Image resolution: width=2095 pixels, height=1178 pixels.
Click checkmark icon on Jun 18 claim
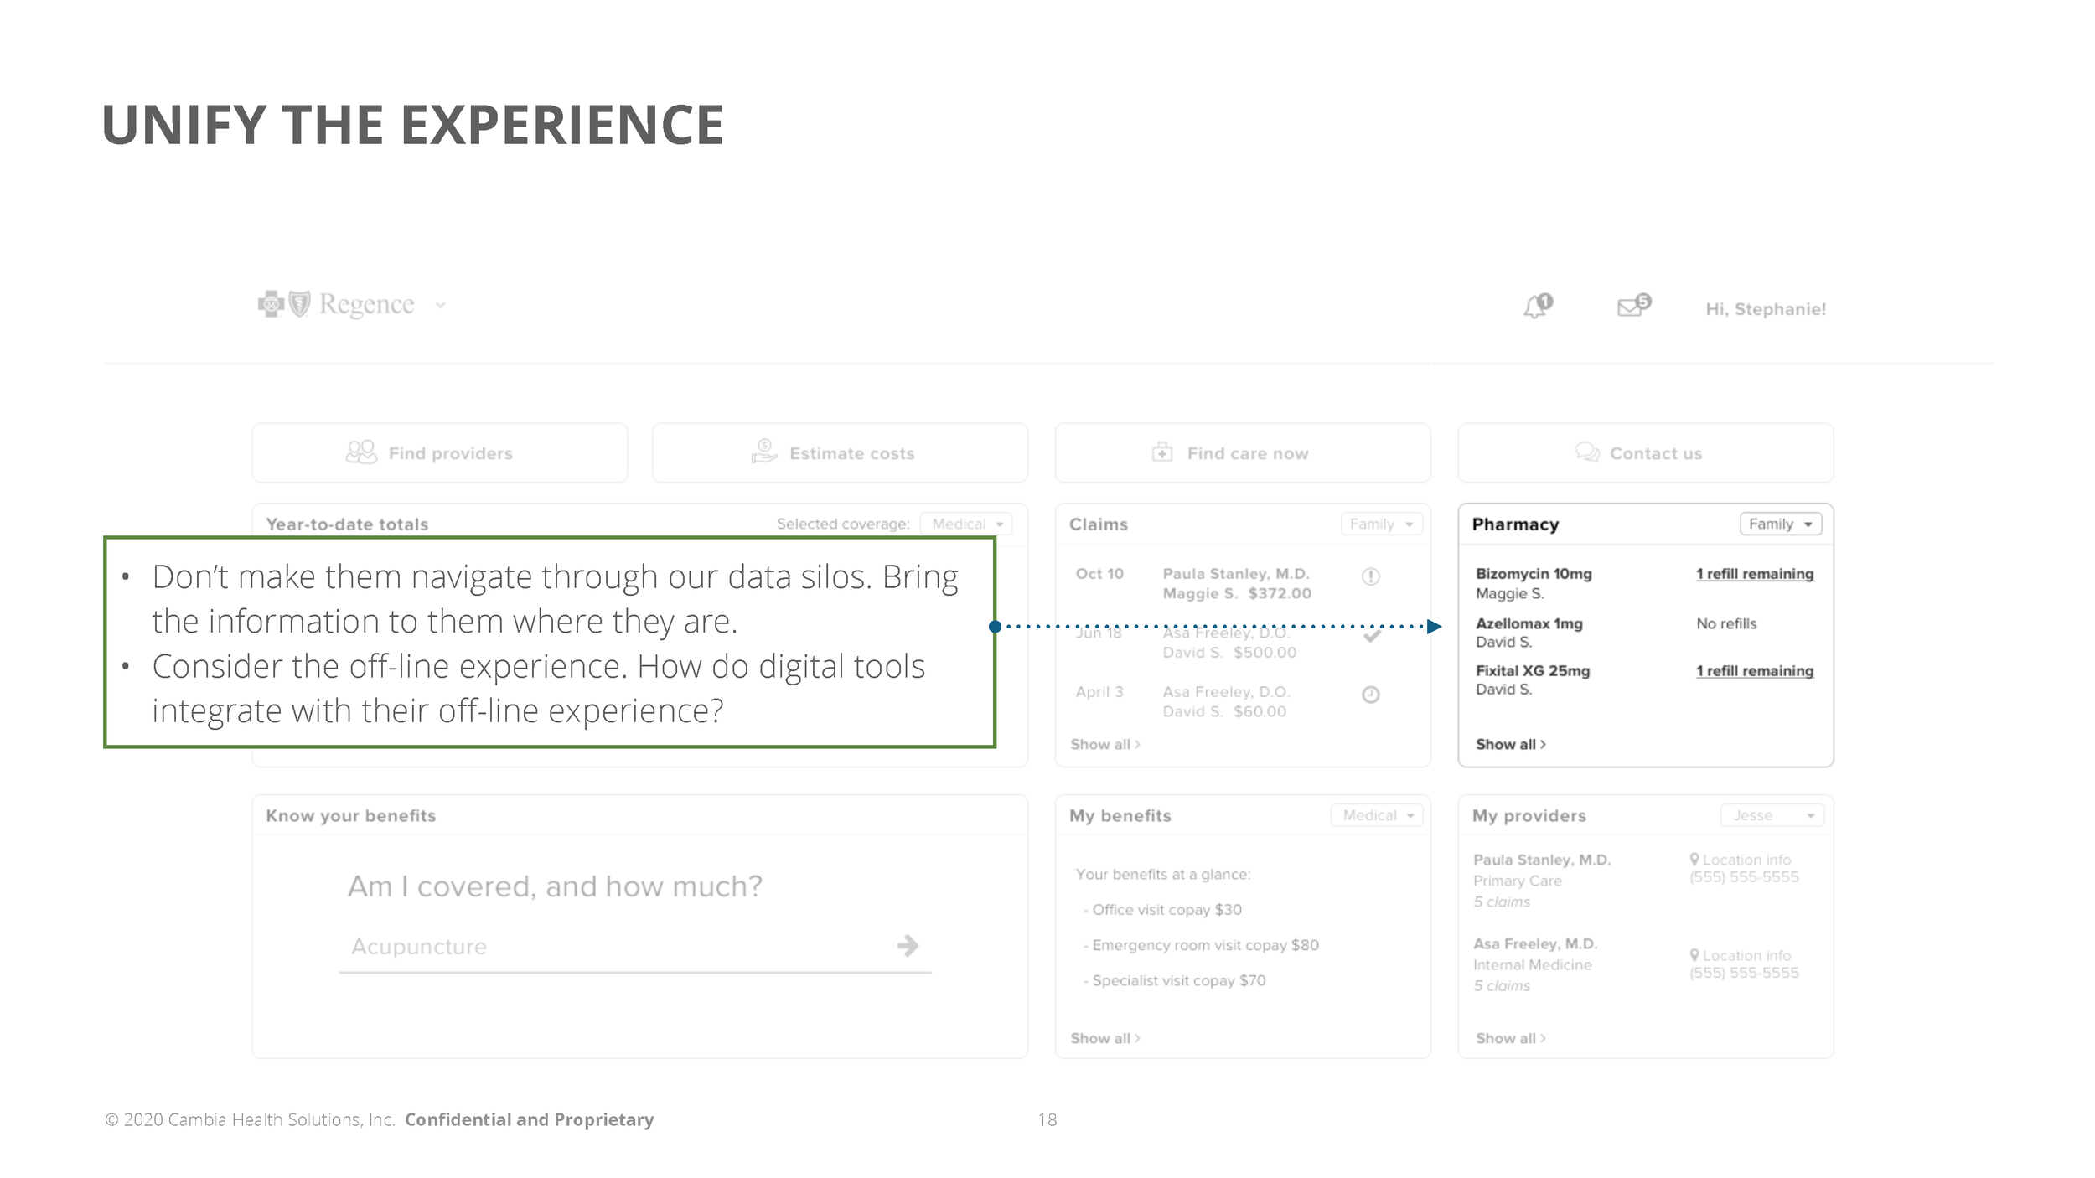(1372, 637)
